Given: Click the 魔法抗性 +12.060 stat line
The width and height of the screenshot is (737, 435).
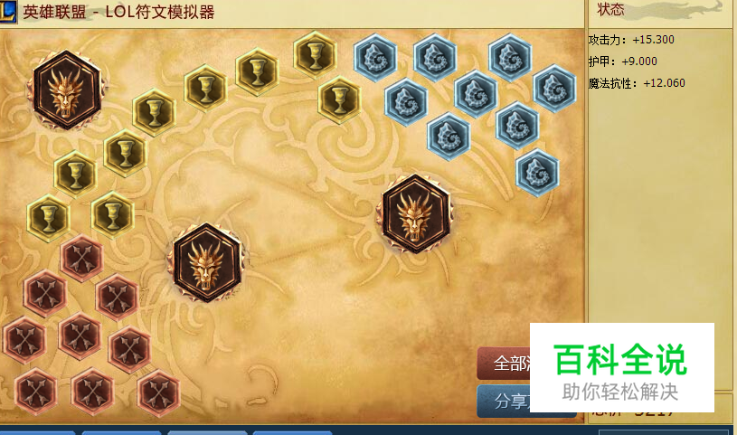Looking at the screenshot, I should coord(637,83).
